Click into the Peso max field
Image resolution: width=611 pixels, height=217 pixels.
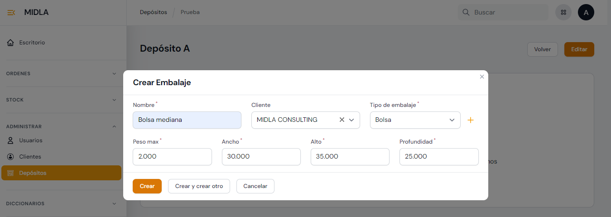point(172,157)
